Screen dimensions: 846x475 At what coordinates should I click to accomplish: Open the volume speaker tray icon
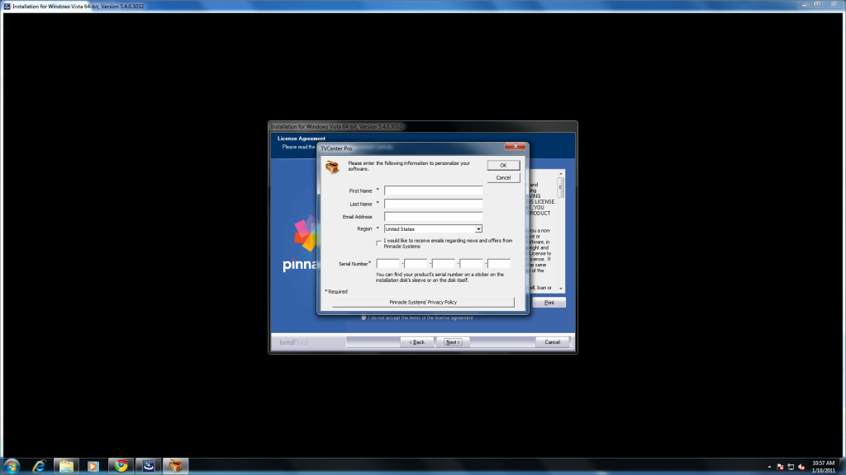(x=801, y=467)
